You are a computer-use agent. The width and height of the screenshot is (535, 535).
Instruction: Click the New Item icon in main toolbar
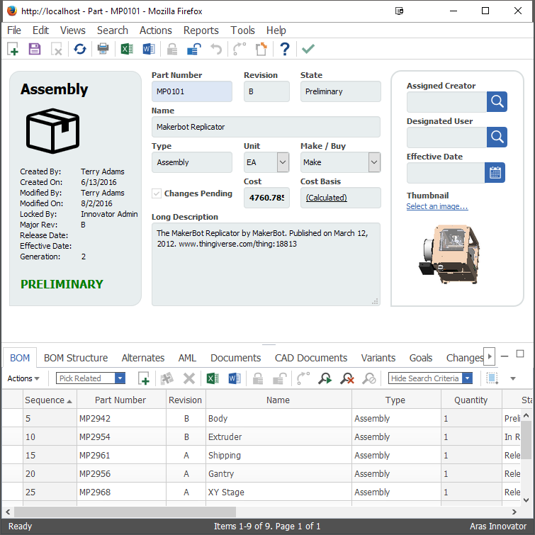tap(13, 49)
